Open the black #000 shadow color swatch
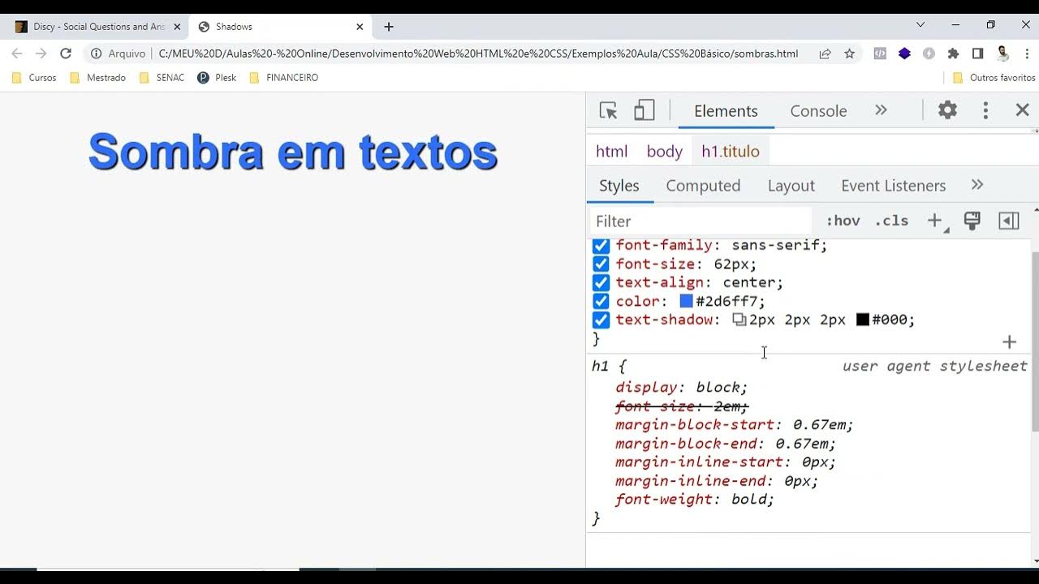1039x584 pixels. pos(863,320)
